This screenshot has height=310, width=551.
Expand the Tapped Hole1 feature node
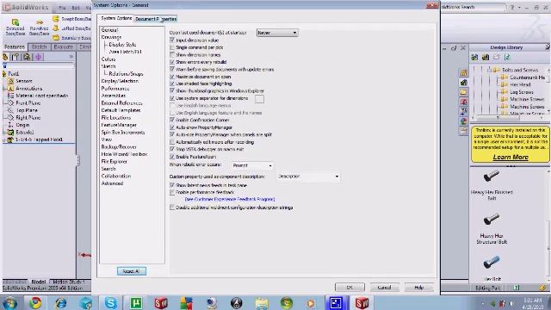(x=4, y=139)
